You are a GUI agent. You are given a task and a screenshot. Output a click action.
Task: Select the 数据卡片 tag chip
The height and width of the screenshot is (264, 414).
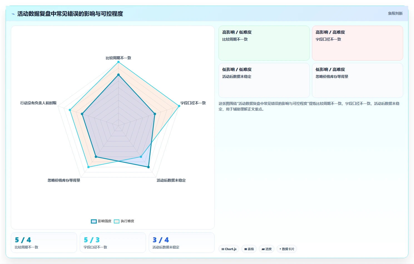point(287,249)
